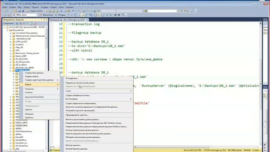Click the Cut icon in the toolbar

pos(61,11)
